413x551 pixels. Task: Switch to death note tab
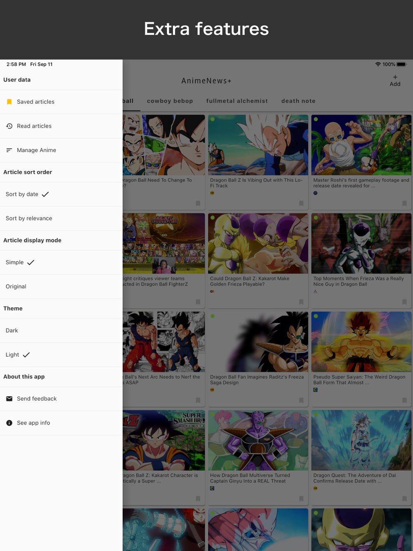(x=299, y=101)
